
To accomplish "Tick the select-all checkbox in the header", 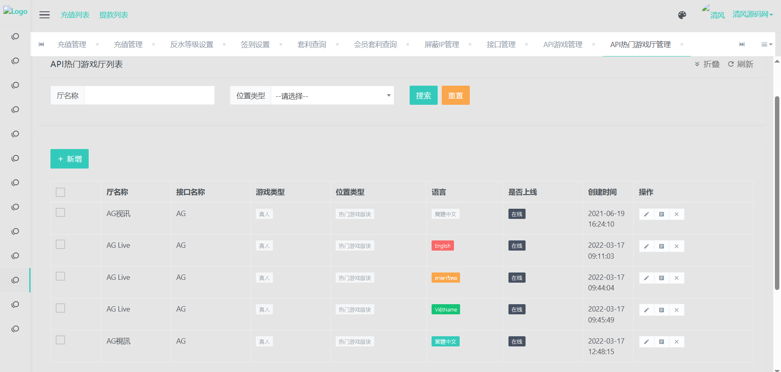I will click(x=60, y=192).
